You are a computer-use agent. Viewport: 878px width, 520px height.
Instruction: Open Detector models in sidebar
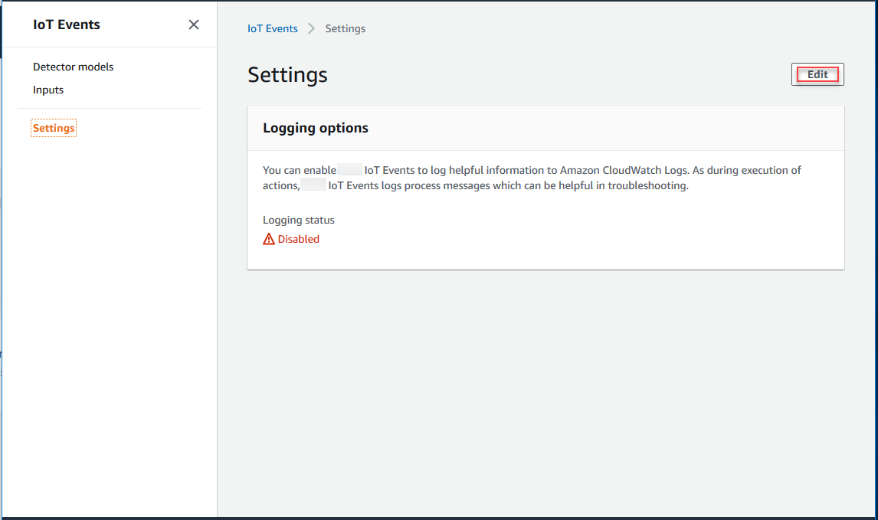coord(73,67)
